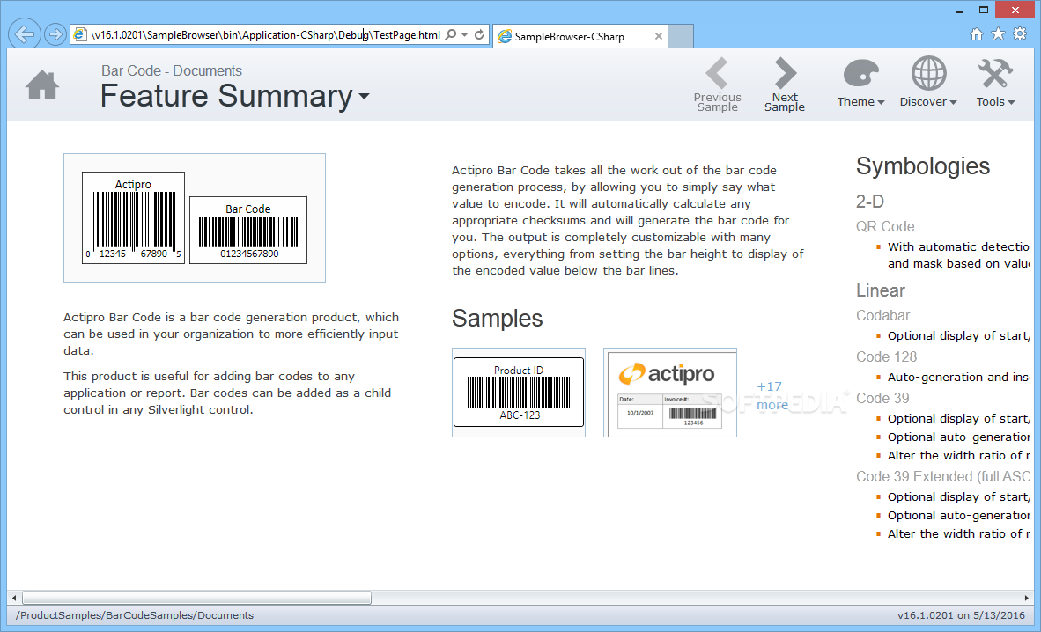The height and width of the screenshot is (632, 1041).
Task: Click the Code 128 symbology entry
Action: coord(886,356)
